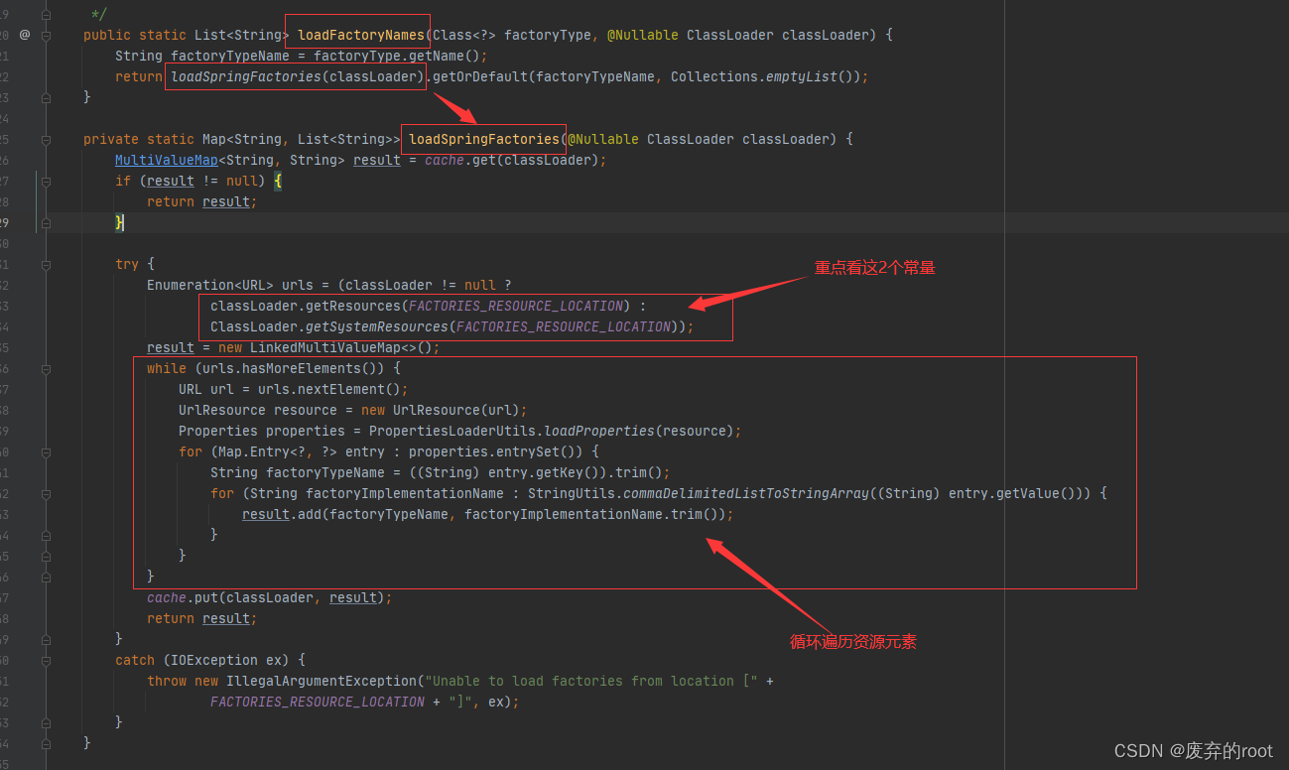
Task: Fold the 'try {' block in the gutter
Action: pos(46,264)
